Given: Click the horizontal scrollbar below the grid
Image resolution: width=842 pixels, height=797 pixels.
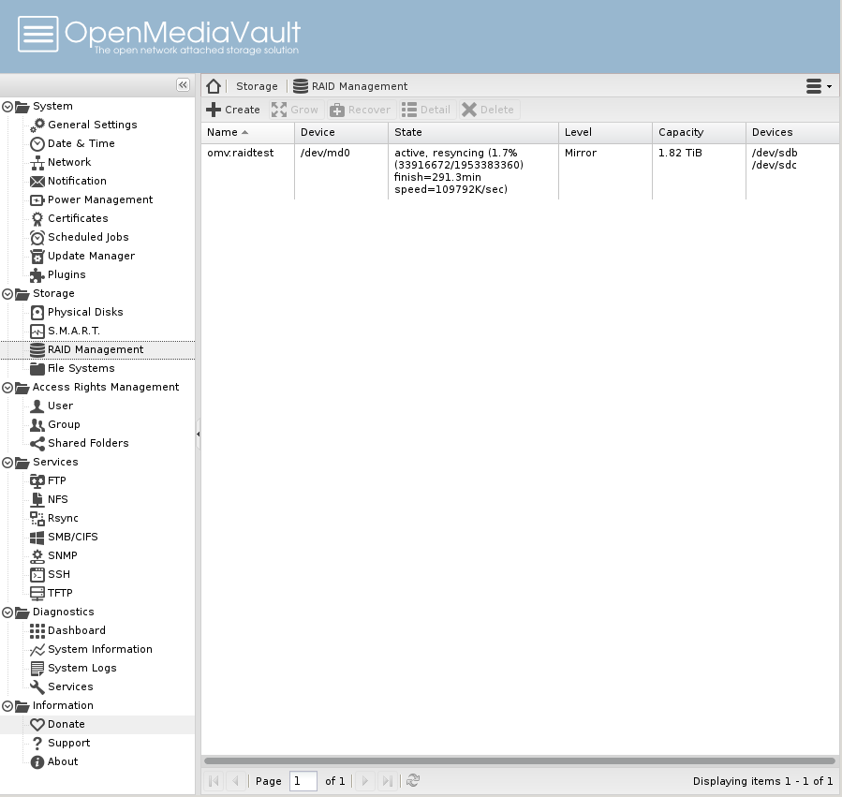Looking at the screenshot, I should [519, 760].
